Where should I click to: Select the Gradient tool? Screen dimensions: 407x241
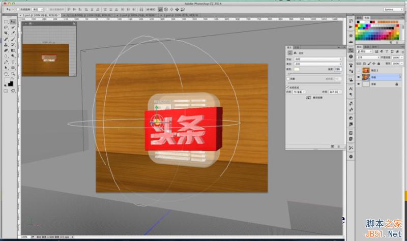tap(13, 50)
